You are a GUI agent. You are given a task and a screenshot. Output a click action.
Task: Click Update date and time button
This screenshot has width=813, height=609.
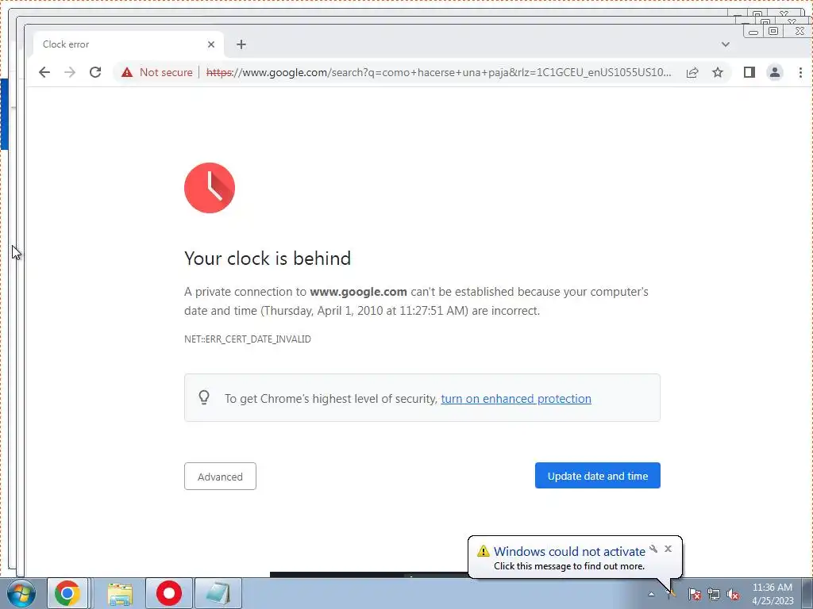point(598,476)
